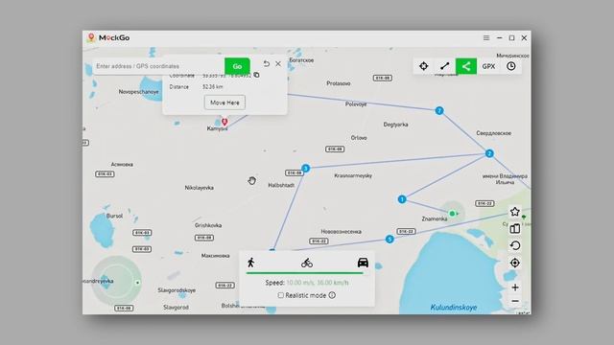Click route waypoint marker 1
This screenshot has height=345, width=614.
[402, 199]
